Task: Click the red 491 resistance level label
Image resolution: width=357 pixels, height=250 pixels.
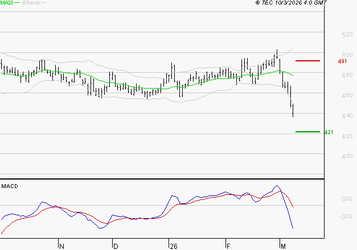Action: (342, 61)
